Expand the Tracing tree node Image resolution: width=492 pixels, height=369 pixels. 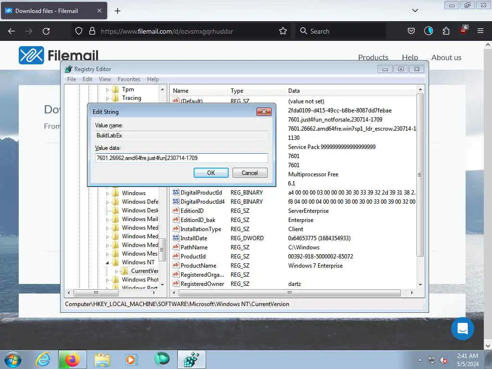point(107,98)
